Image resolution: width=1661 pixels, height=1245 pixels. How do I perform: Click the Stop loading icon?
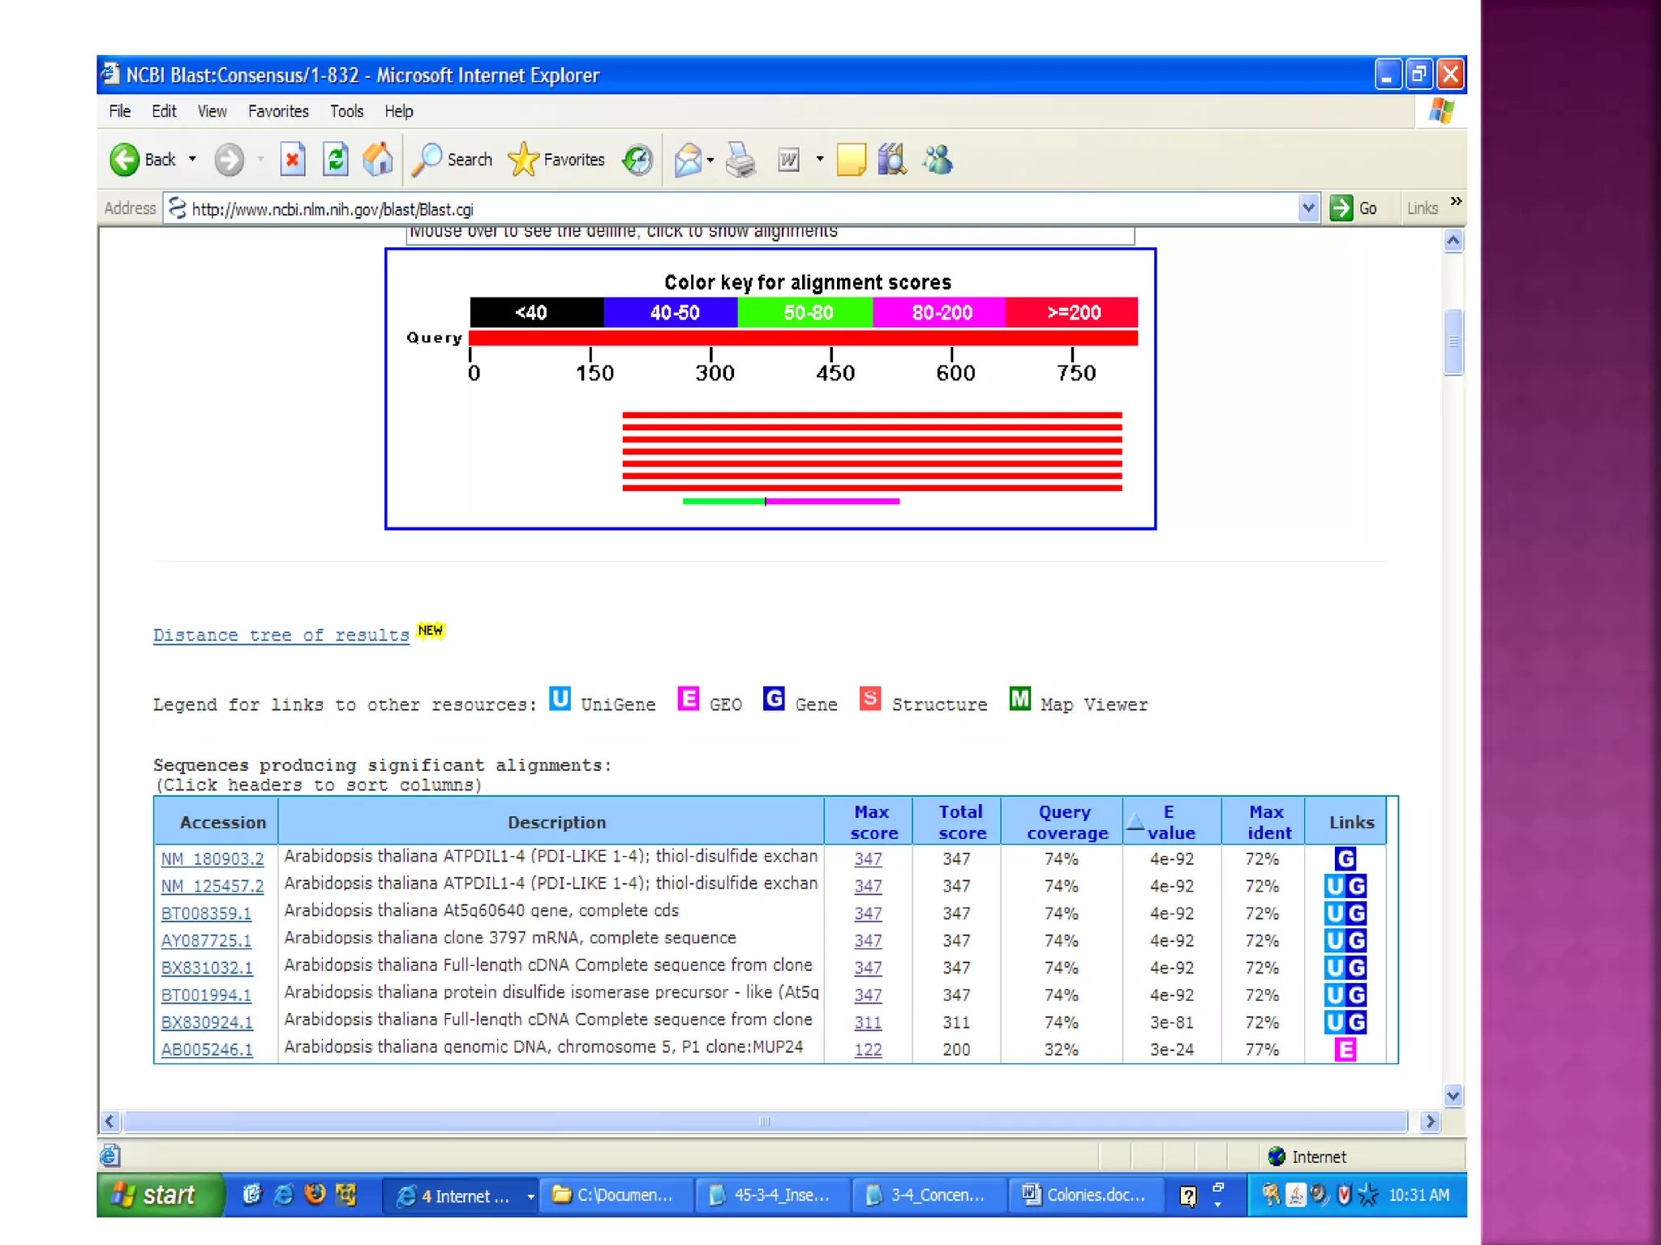292,160
